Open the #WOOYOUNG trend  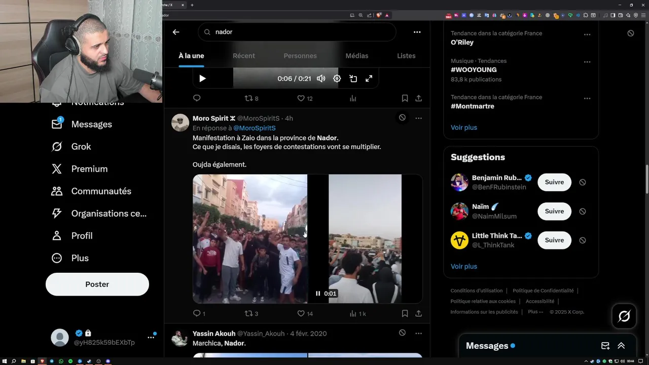474,70
